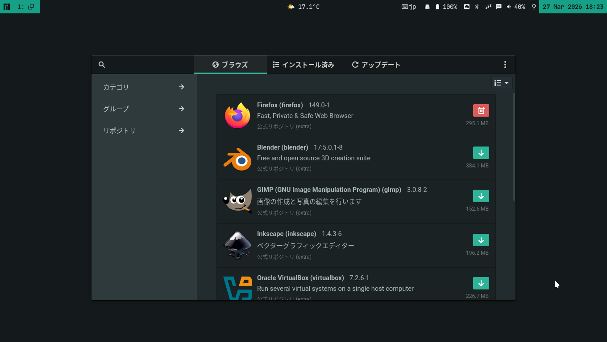Expand the リポジトリ sidebar entry
607x342 pixels.
144,130
